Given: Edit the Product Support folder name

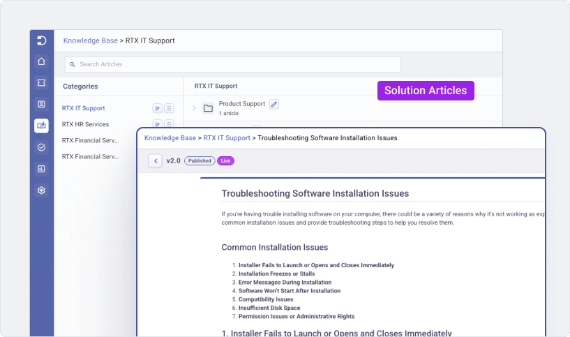Looking at the screenshot, I should (x=274, y=105).
